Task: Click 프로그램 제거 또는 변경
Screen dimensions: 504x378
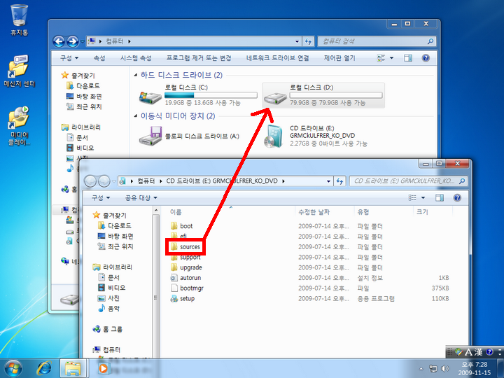Action: tap(199, 58)
